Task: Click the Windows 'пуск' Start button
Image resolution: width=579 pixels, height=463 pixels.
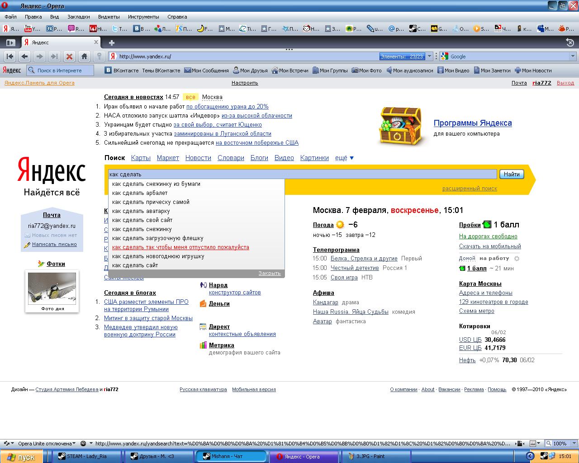Action: pyautogui.click(x=21, y=457)
